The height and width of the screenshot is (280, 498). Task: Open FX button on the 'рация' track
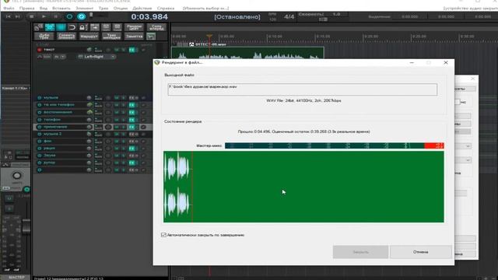(x=132, y=149)
